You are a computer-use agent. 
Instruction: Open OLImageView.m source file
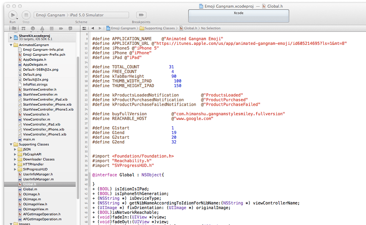tap(36, 209)
